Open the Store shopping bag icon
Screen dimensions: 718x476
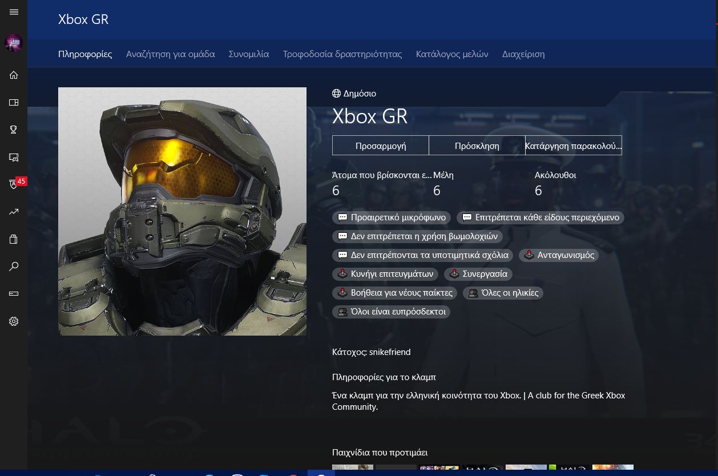coord(14,239)
